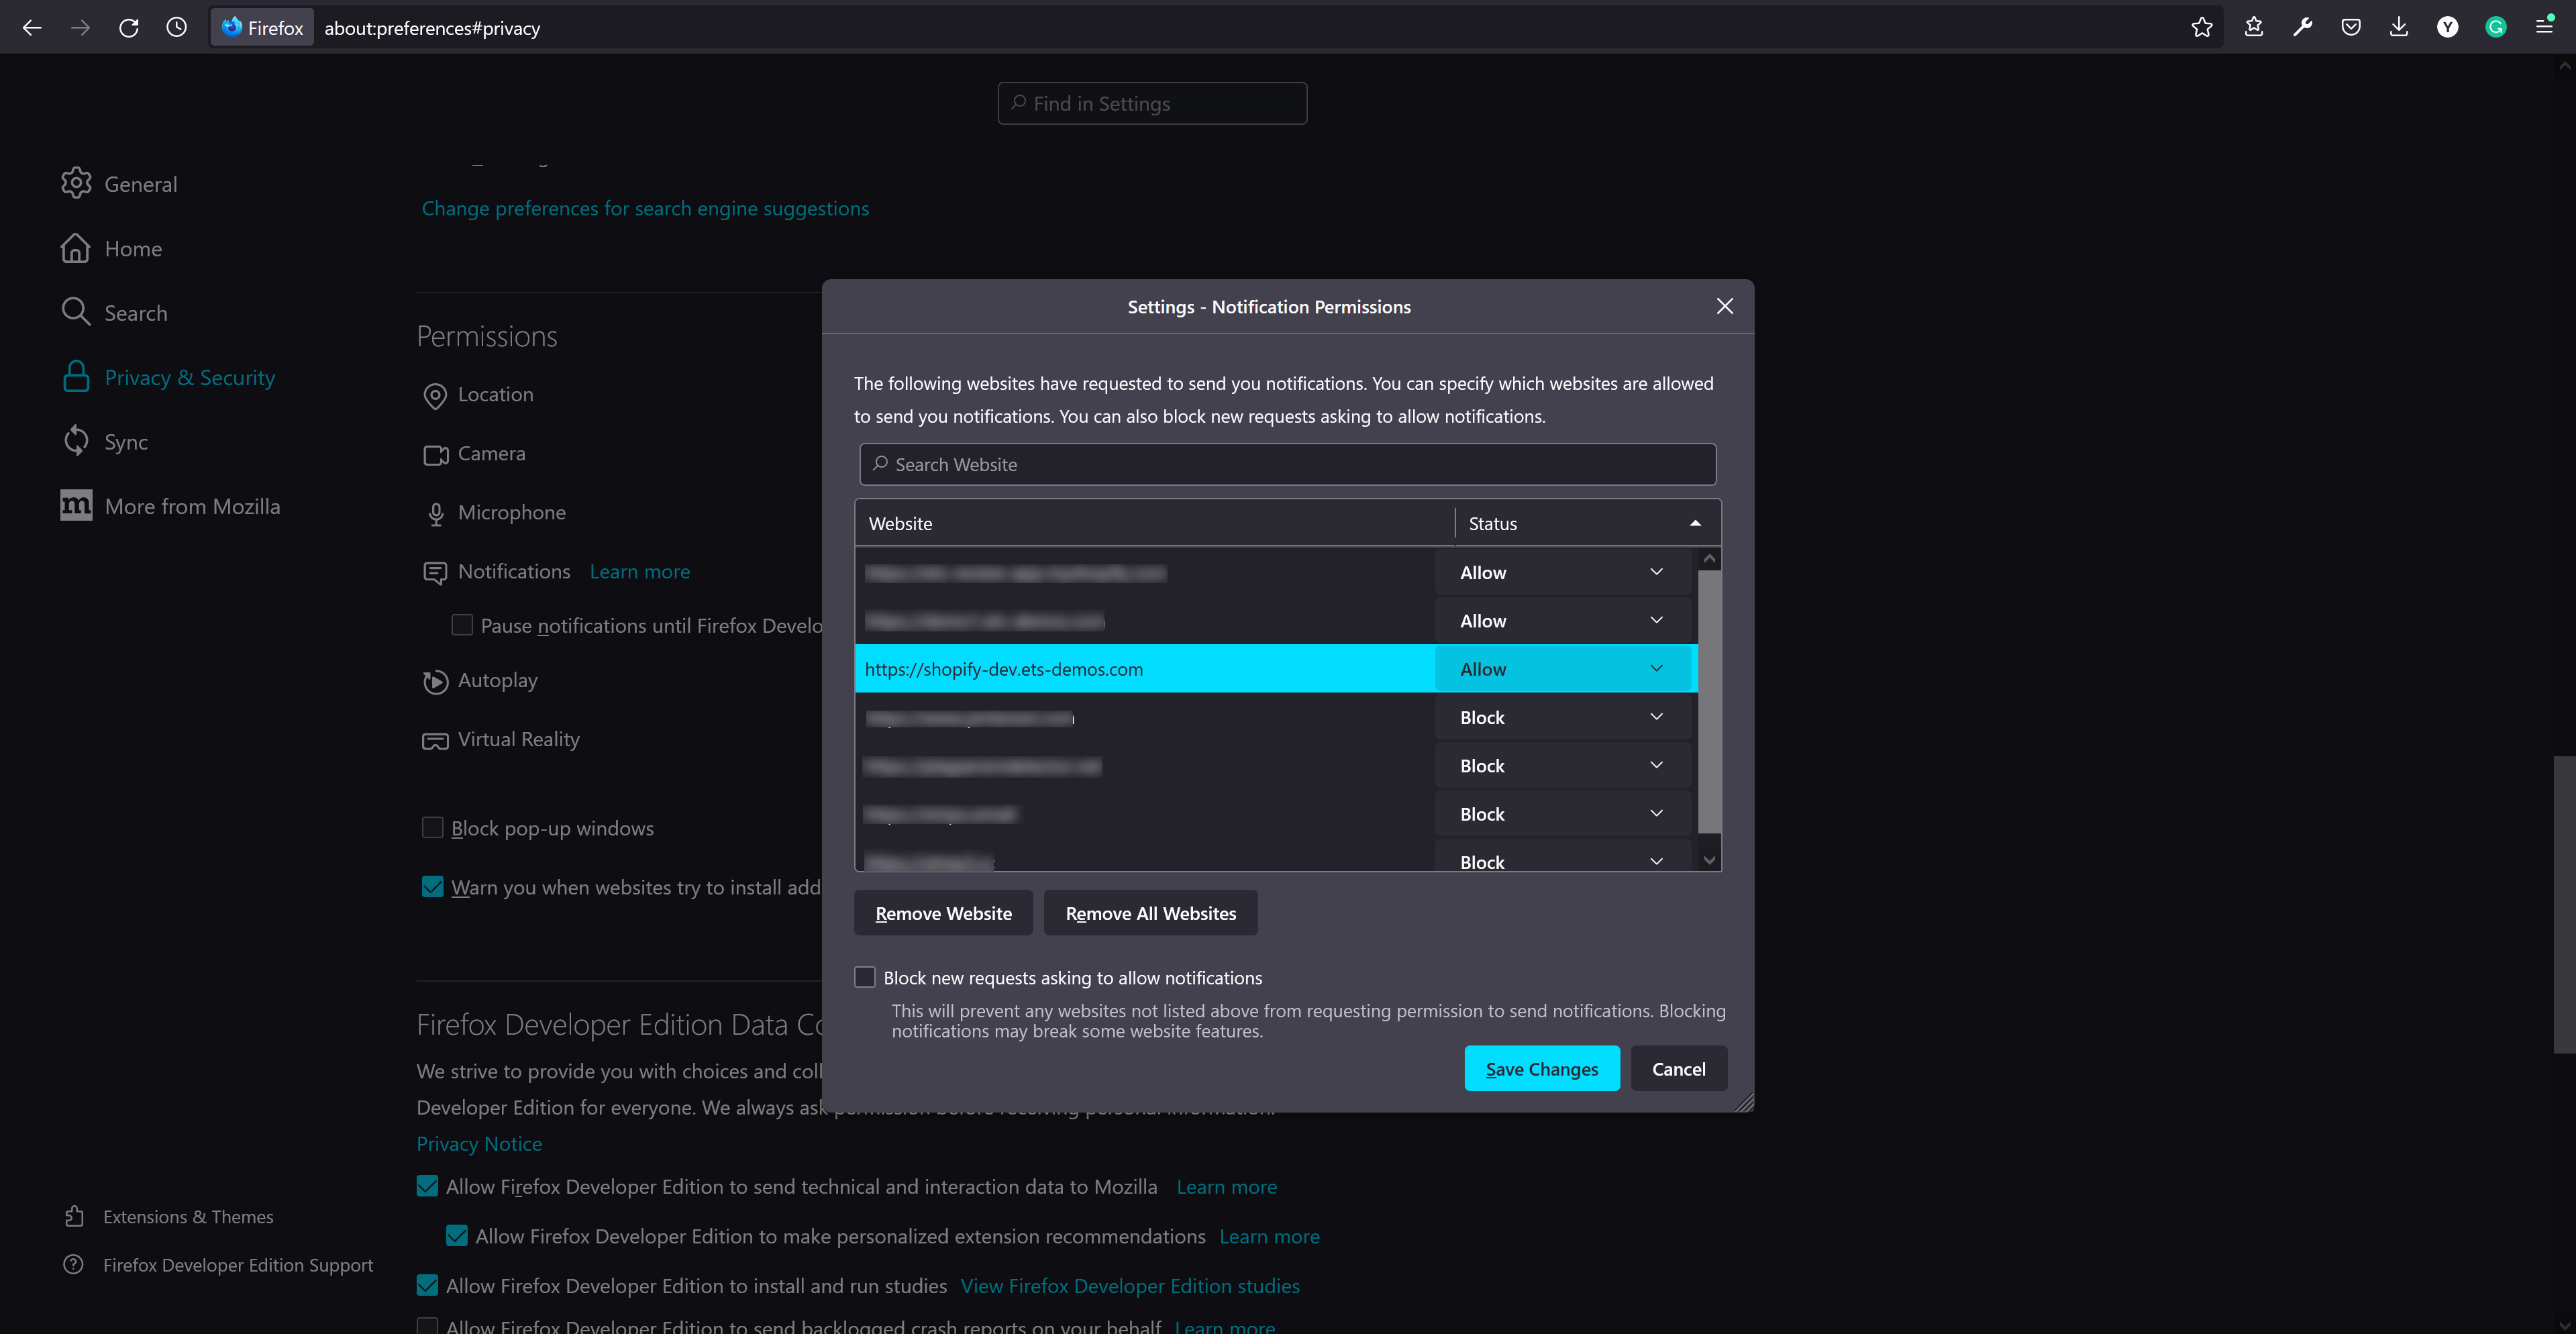Click the Search Website field
This screenshot has width=2576, height=1334.
tap(1287, 464)
